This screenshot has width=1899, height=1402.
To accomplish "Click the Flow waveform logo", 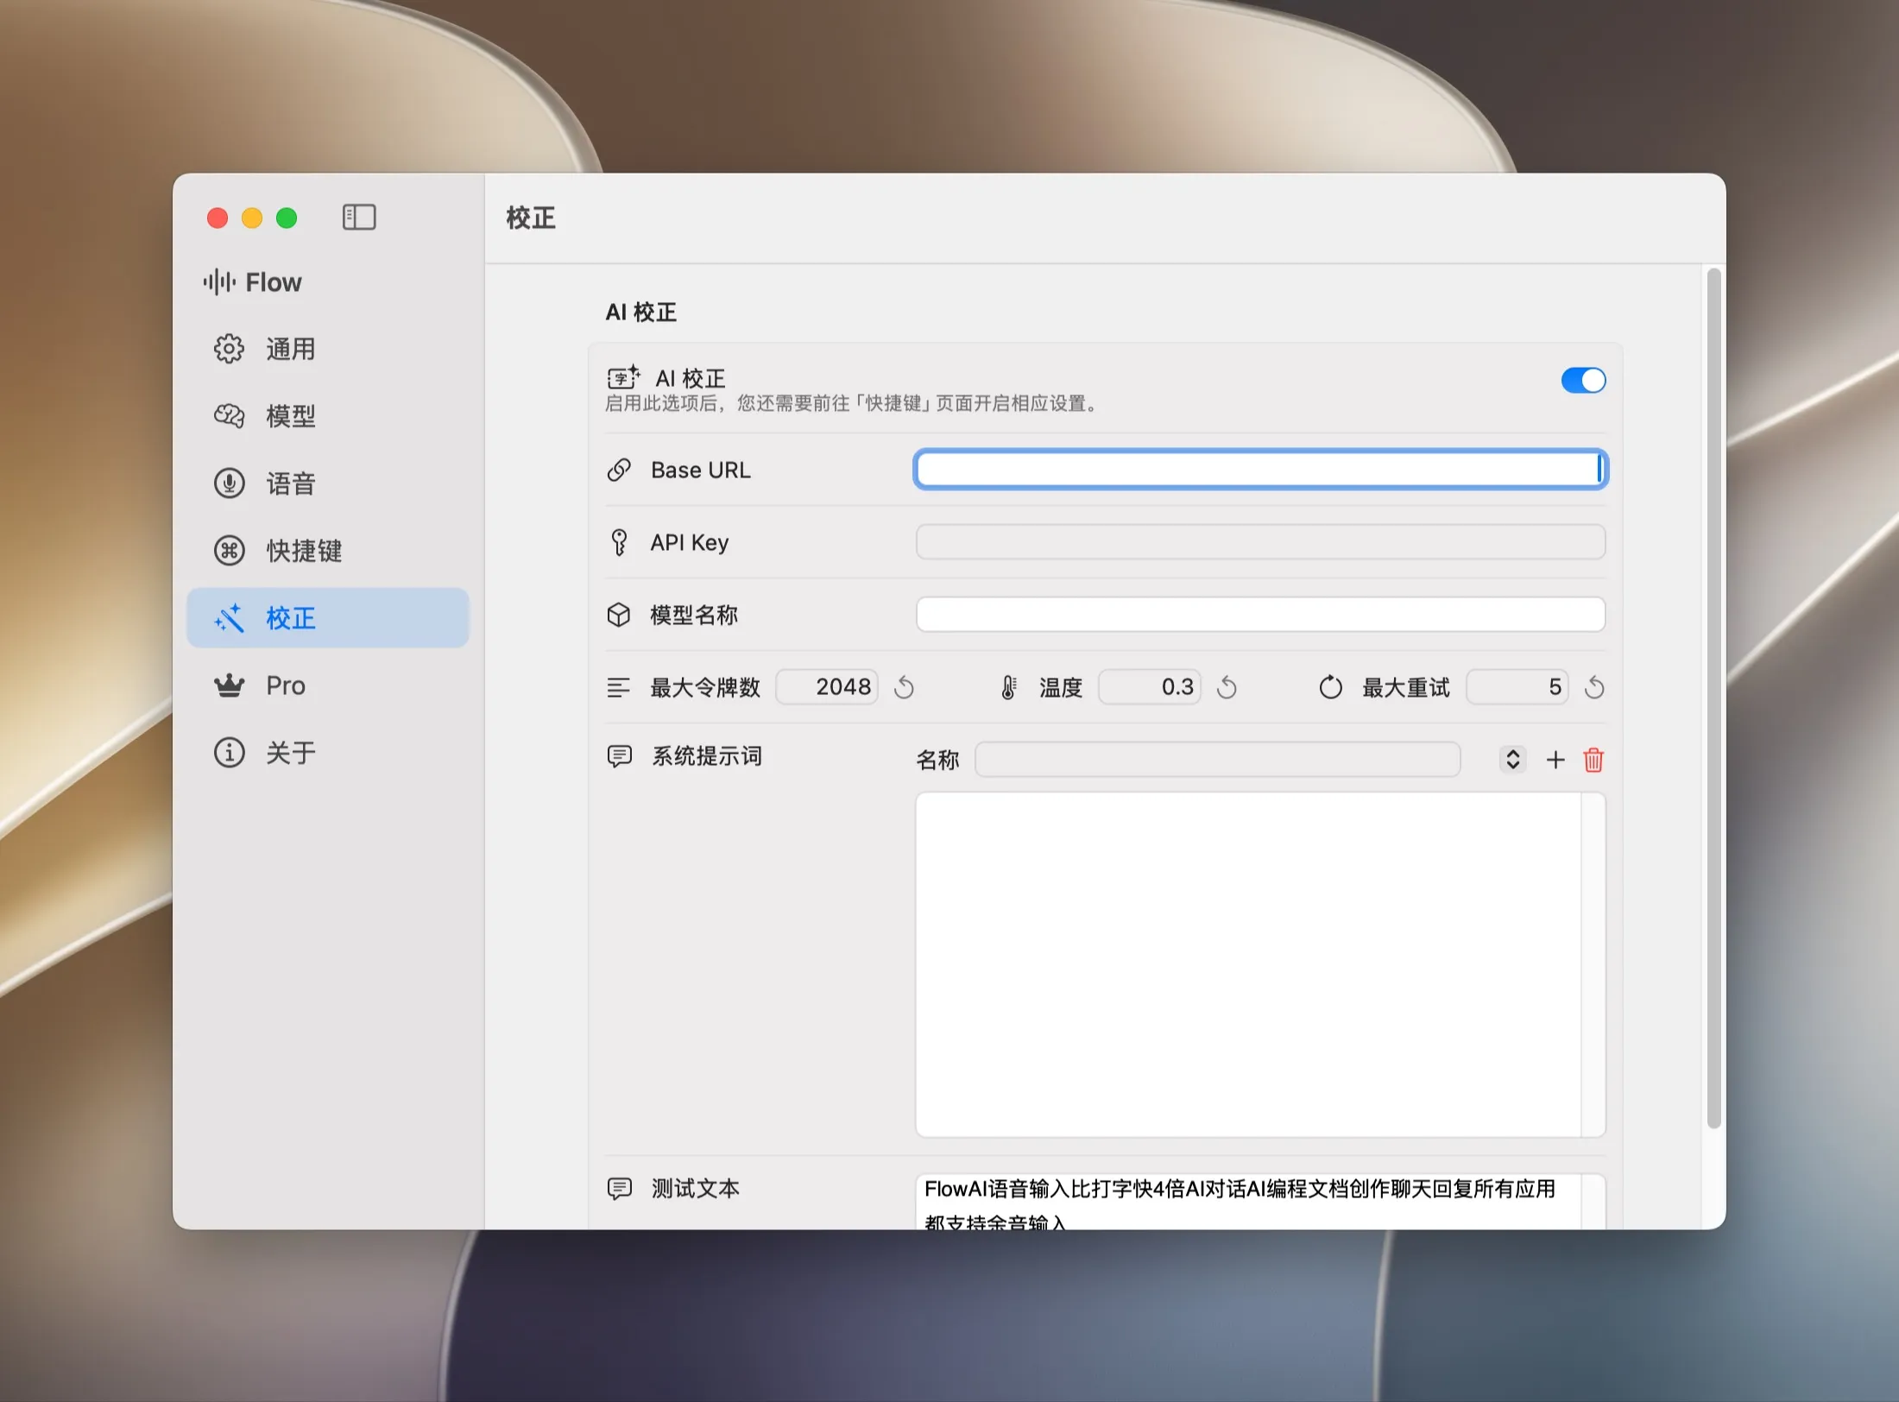I will [x=219, y=281].
